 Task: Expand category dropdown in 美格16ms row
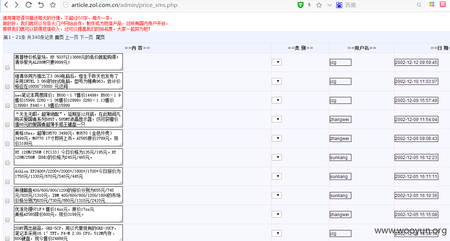[x=277, y=138]
